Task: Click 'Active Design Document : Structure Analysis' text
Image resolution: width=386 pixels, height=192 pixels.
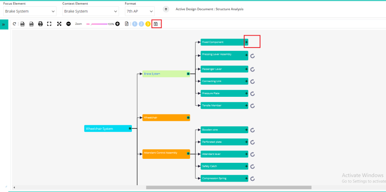Action: tap(210, 9)
